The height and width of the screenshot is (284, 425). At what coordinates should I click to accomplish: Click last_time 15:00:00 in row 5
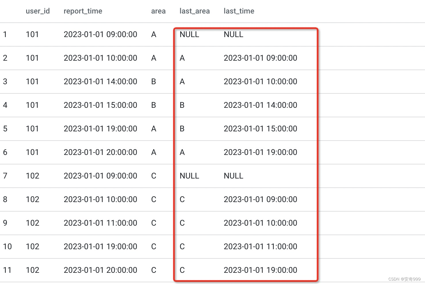click(261, 129)
